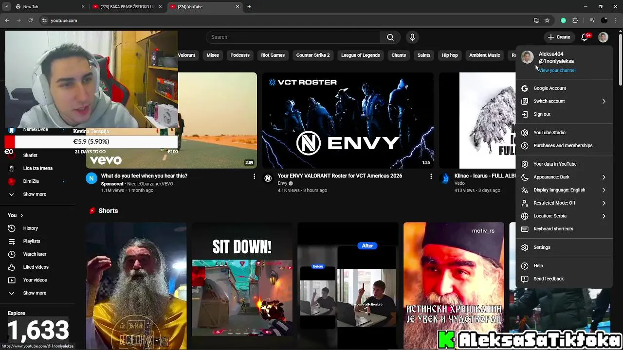623x350 pixels.
Task: Open the motiv_rs short thumbnail
Action: tap(454, 286)
